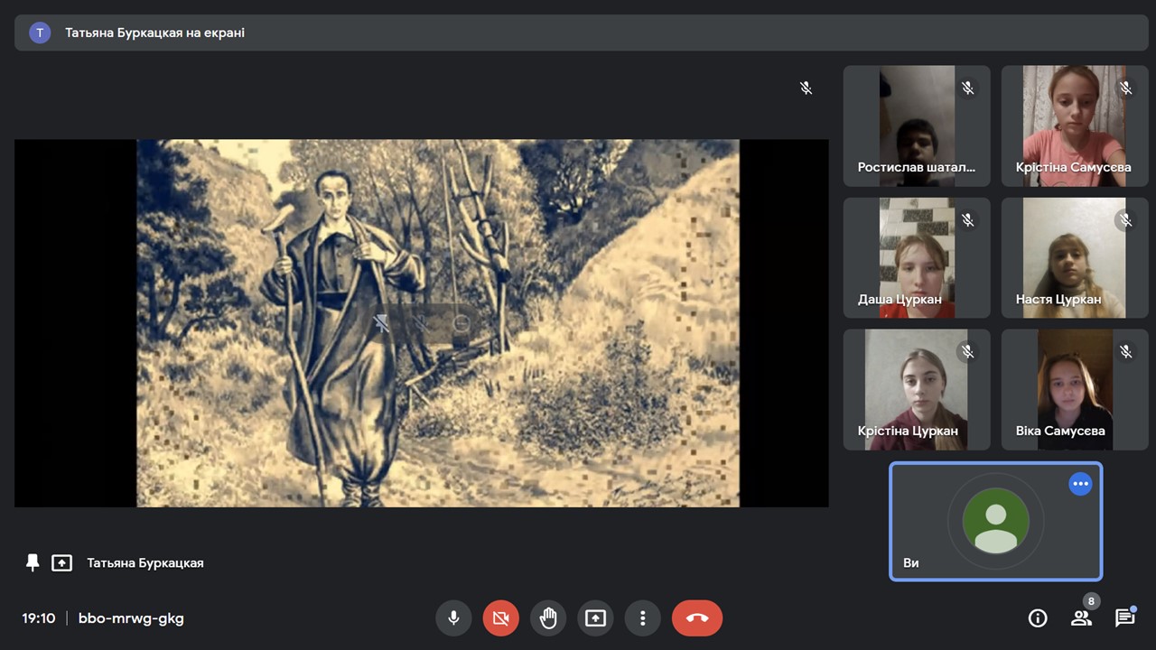Click muted mic icon on Даша Циркан tile
1156x650 pixels.
point(967,219)
